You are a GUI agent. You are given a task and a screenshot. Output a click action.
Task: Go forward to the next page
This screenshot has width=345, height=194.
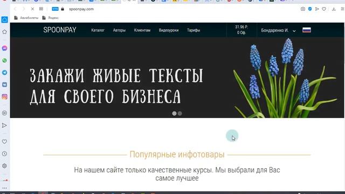24,9
